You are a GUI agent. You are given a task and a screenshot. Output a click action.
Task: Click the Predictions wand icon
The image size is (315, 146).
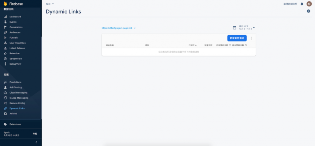[6, 82]
